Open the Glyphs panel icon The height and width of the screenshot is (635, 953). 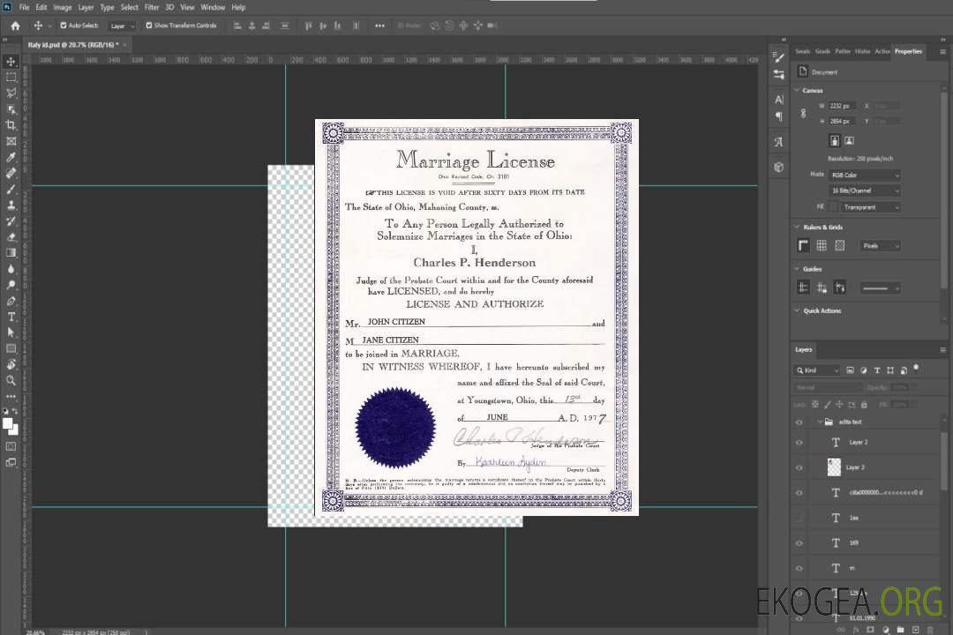779,142
